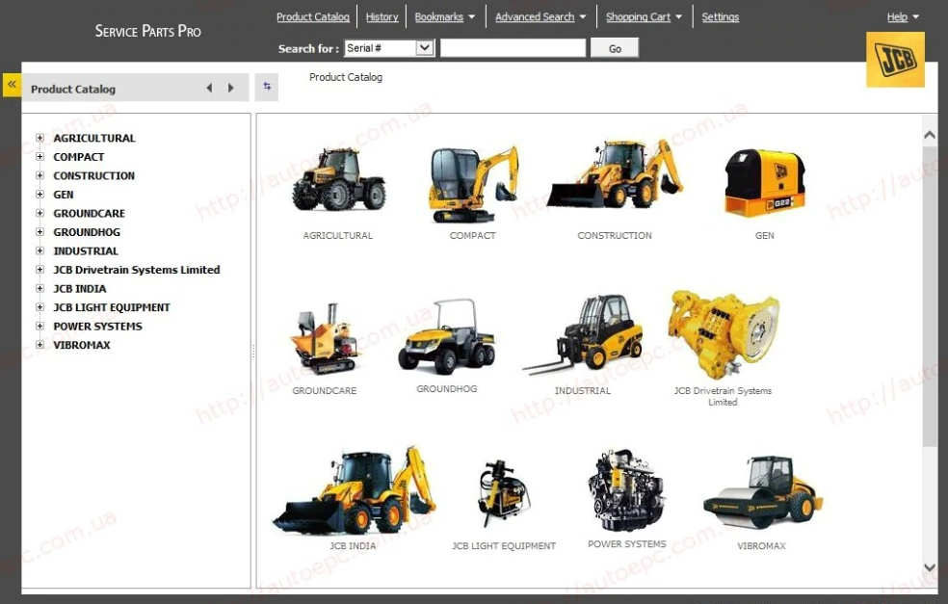
Task: Select VIBROMAX label in the tree
Action: tap(82, 345)
